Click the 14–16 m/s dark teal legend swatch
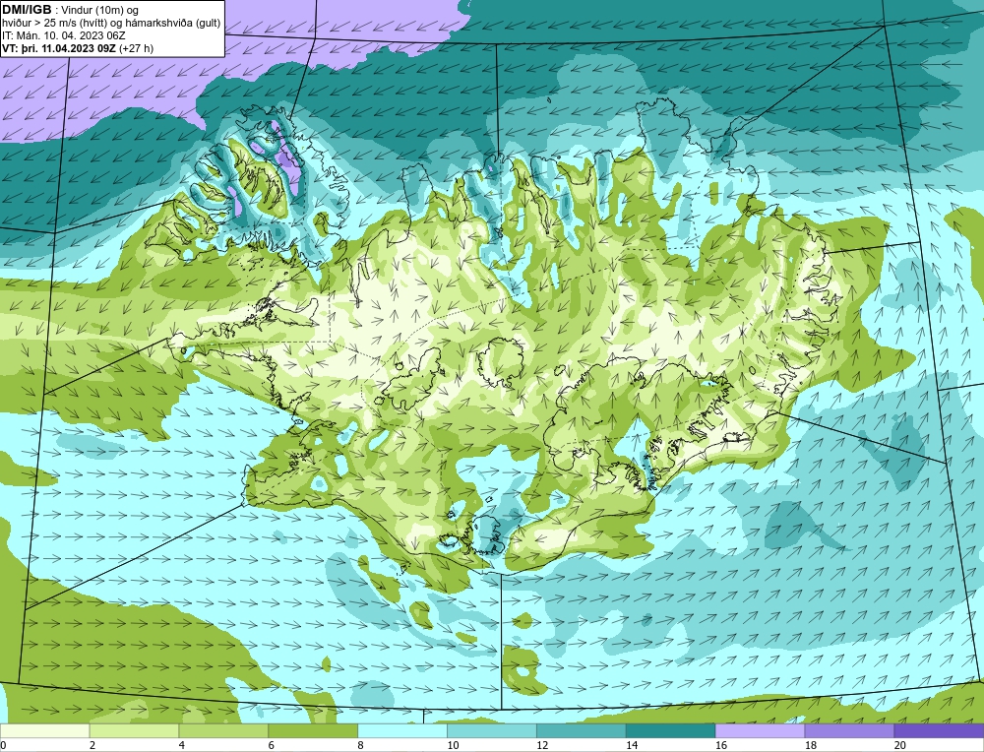The height and width of the screenshot is (752, 984). point(671,730)
